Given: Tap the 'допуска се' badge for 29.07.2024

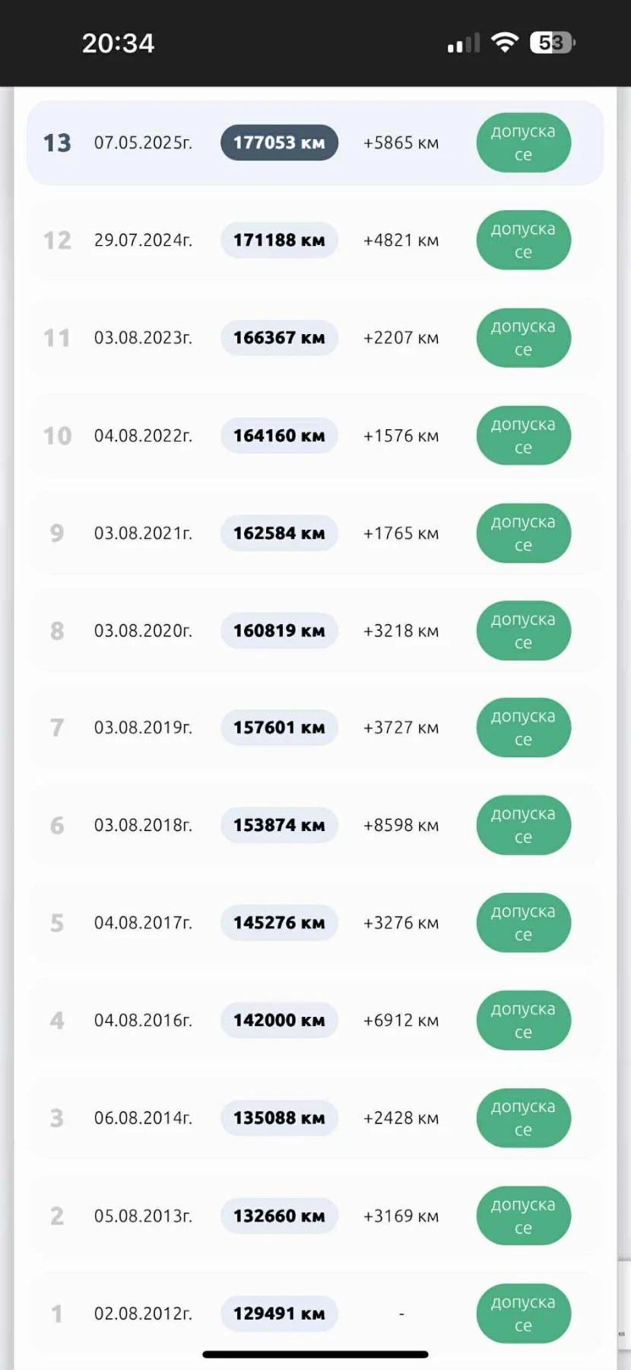Looking at the screenshot, I should tap(523, 241).
